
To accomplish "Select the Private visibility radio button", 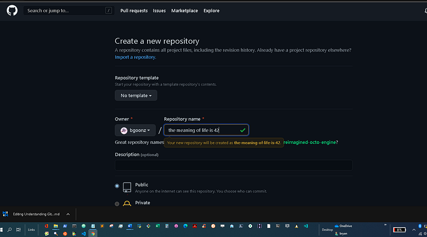I will pos(117,203).
